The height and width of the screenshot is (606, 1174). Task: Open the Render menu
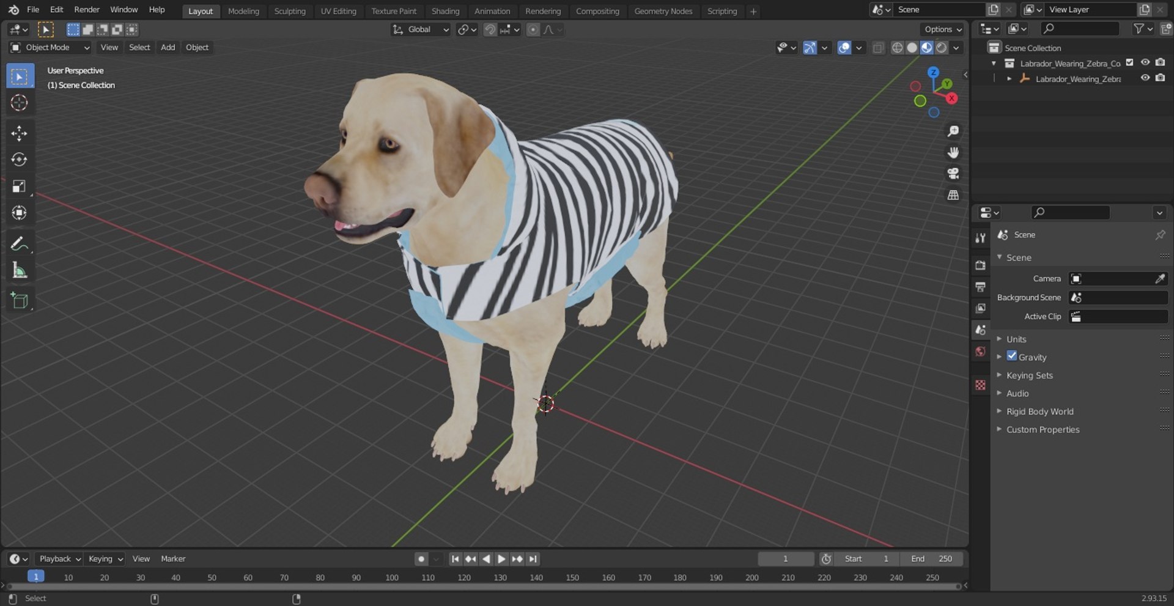click(x=87, y=10)
